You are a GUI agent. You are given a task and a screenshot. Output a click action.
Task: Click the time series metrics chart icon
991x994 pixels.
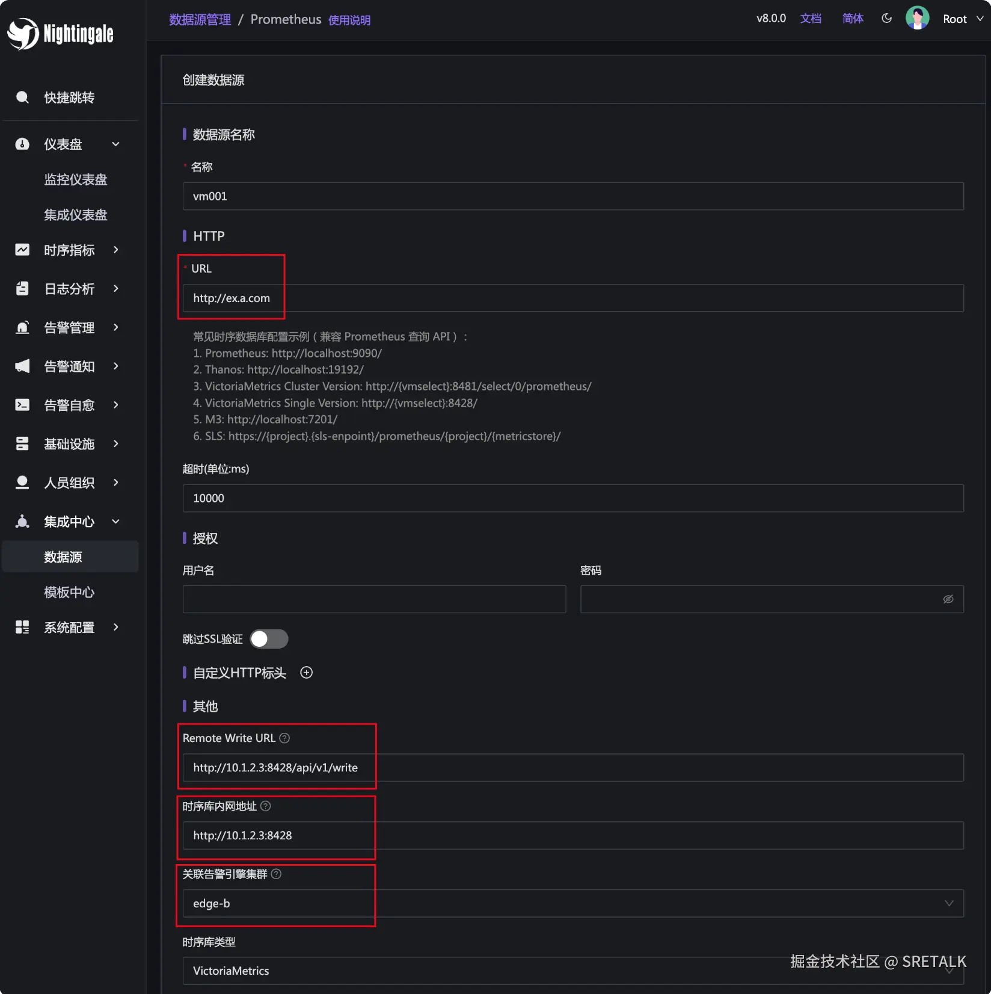click(22, 250)
